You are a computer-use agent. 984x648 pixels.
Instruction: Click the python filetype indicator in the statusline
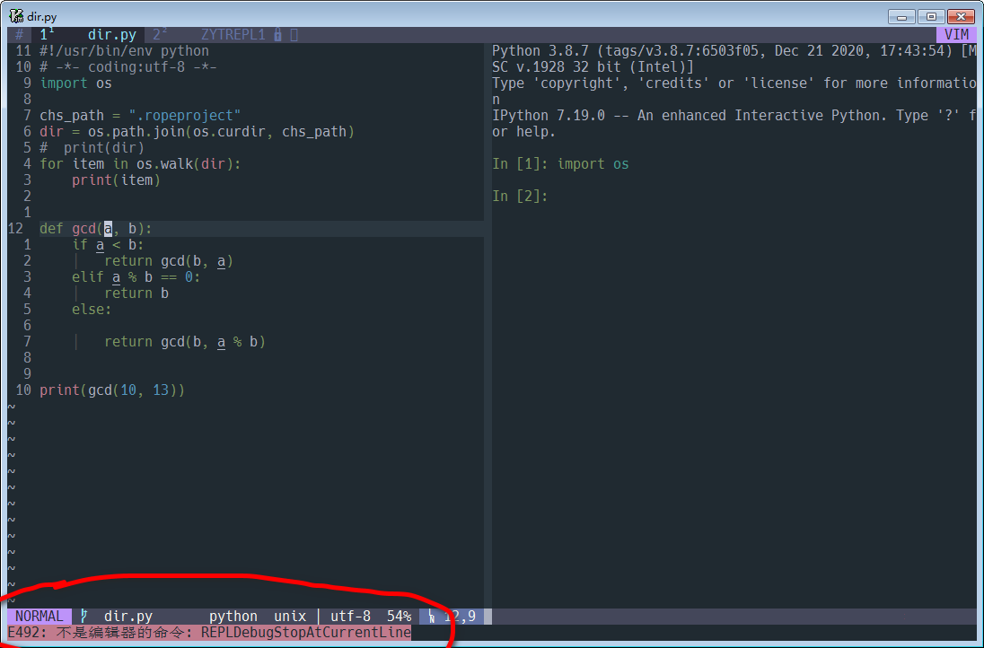pos(233,616)
